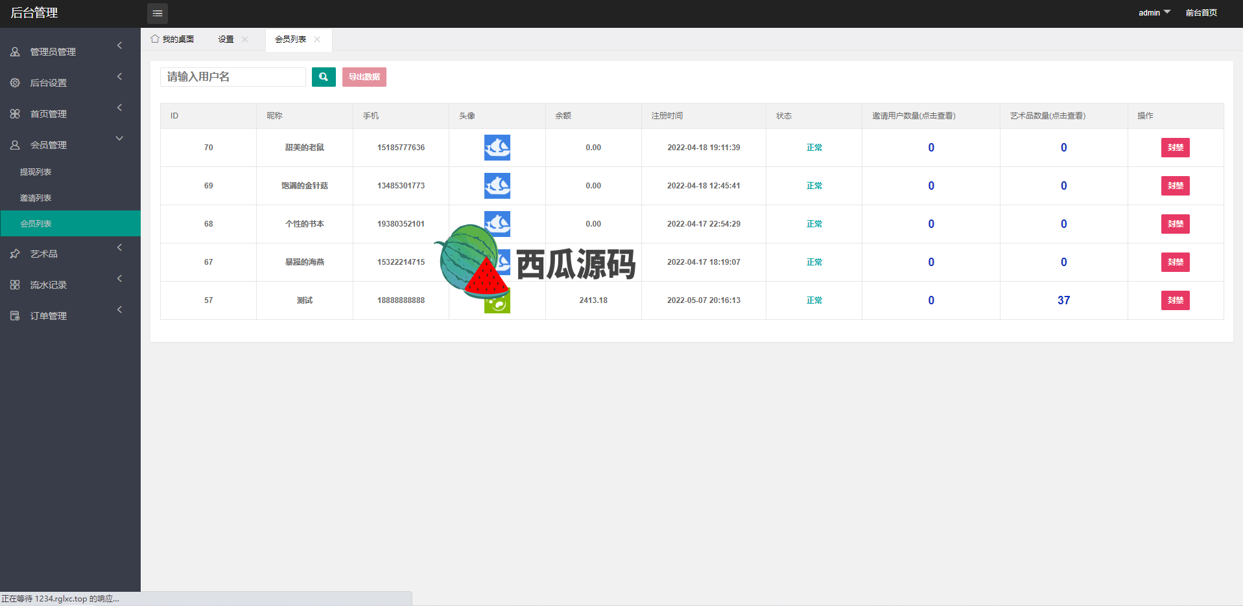Click the 艺术品 pin icon
Screen dimensions: 1243x606
[x=15, y=254]
